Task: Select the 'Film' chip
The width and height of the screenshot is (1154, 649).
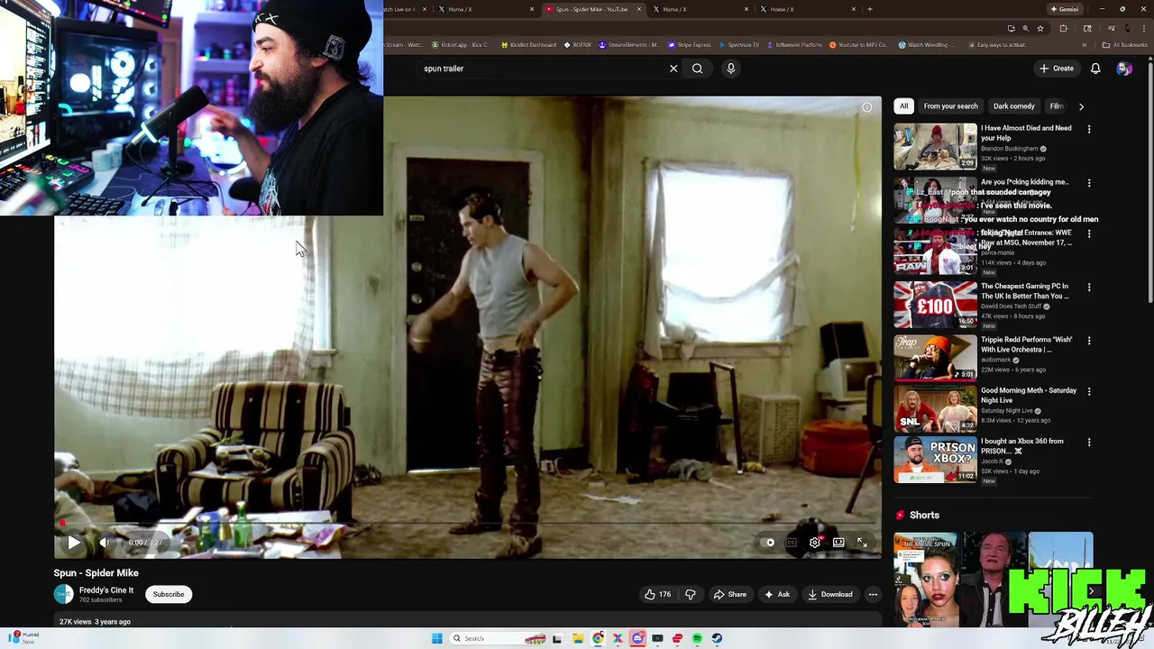Action: (x=1057, y=106)
